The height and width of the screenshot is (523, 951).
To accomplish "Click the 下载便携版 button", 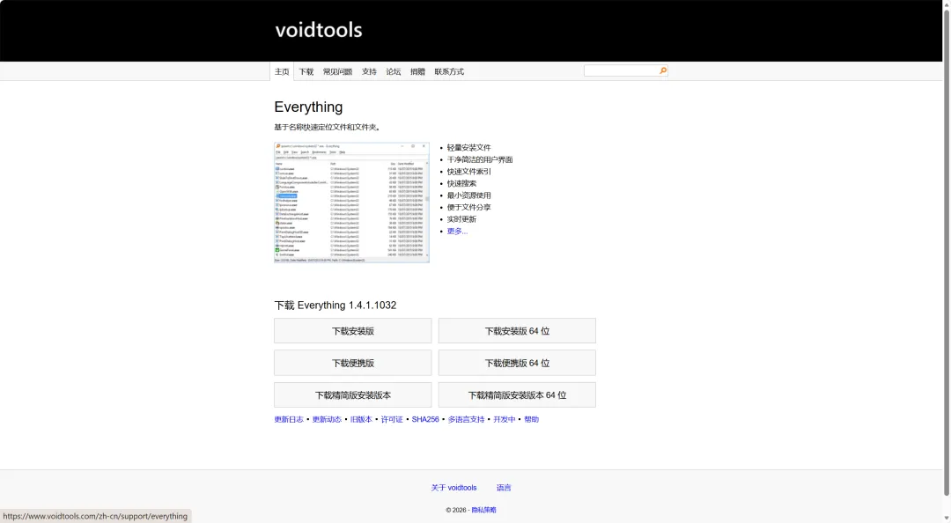I will coord(353,363).
